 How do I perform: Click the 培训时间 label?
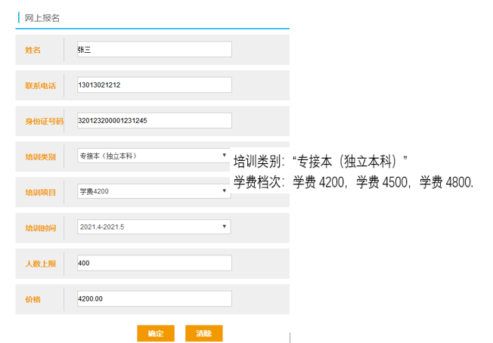[39, 227]
